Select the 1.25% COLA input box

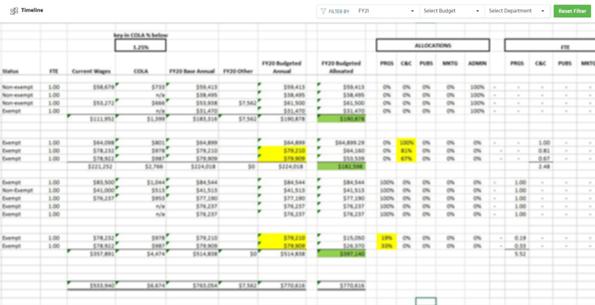pyautogui.click(x=140, y=45)
